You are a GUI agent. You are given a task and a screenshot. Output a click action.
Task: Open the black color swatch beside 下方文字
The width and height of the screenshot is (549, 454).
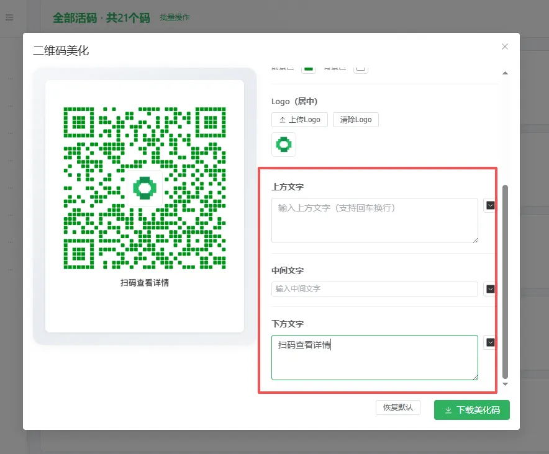(x=490, y=342)
